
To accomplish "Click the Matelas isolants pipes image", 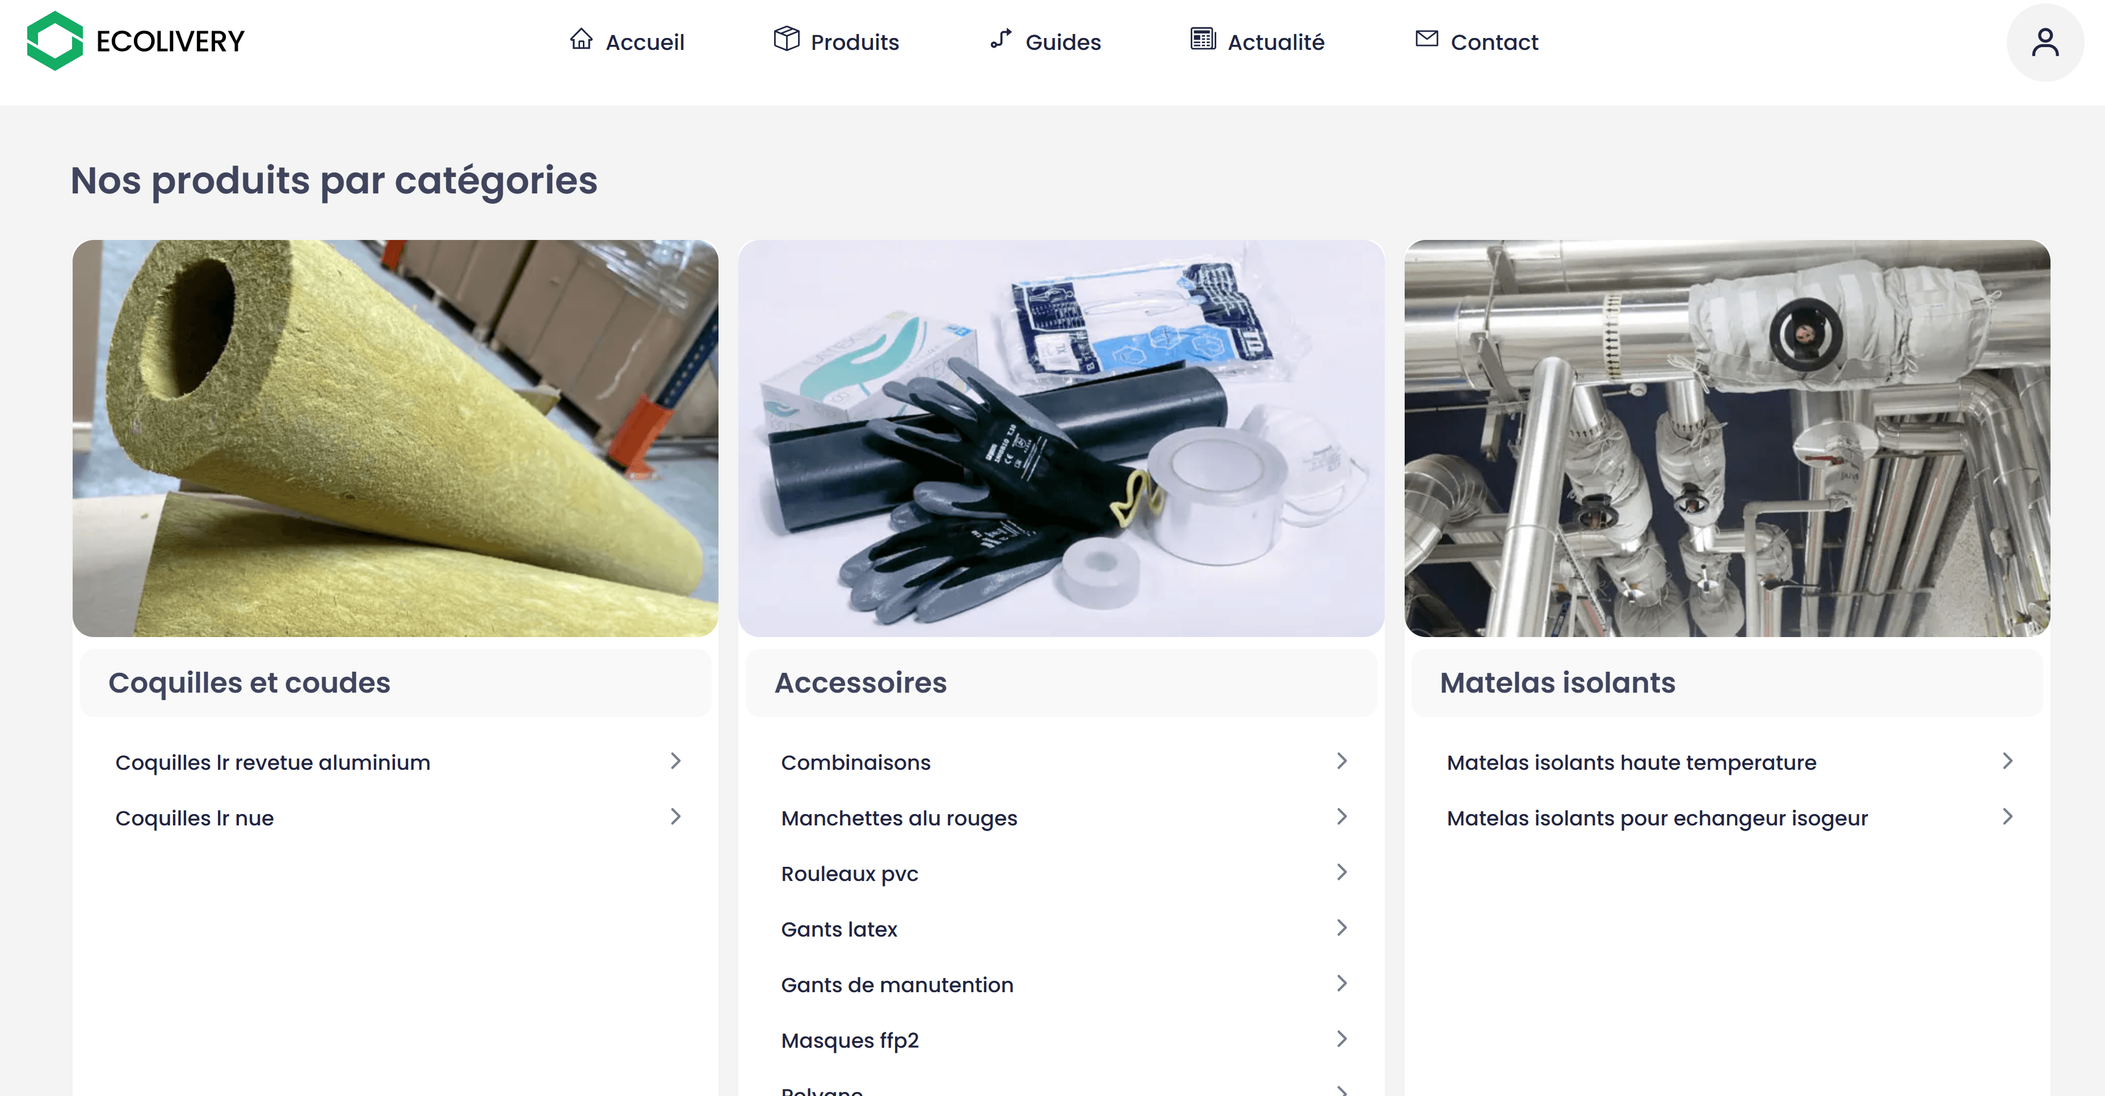I will [x=1726, y=438].
